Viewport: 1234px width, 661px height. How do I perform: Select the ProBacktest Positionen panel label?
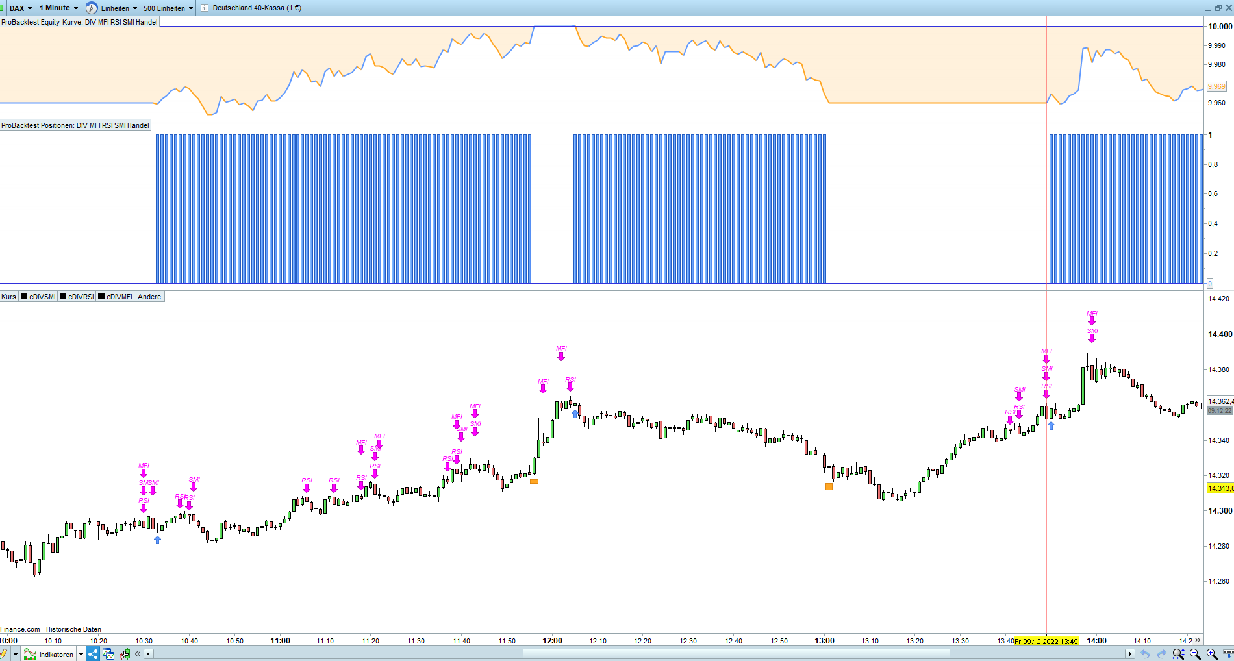75,125
